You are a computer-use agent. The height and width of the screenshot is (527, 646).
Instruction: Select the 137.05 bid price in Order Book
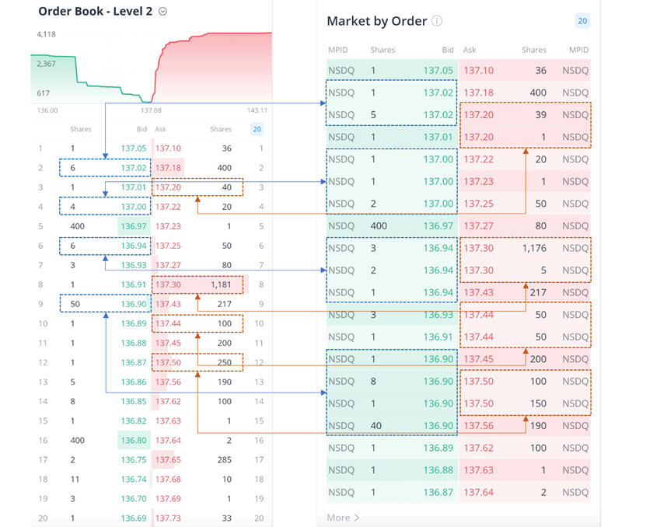tap(132, 148)
